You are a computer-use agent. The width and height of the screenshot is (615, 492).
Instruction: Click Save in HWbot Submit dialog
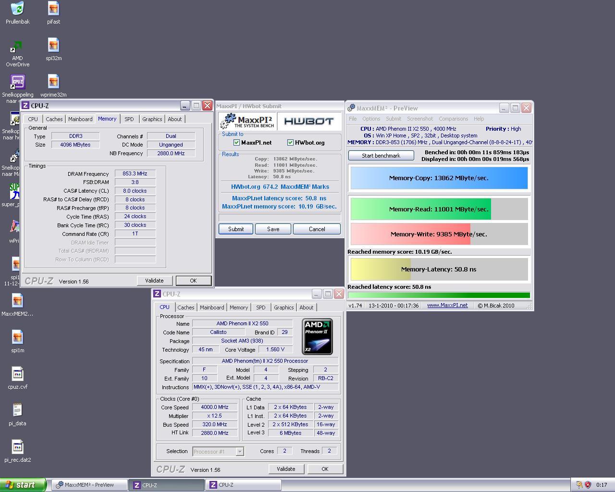click(273, 229)
